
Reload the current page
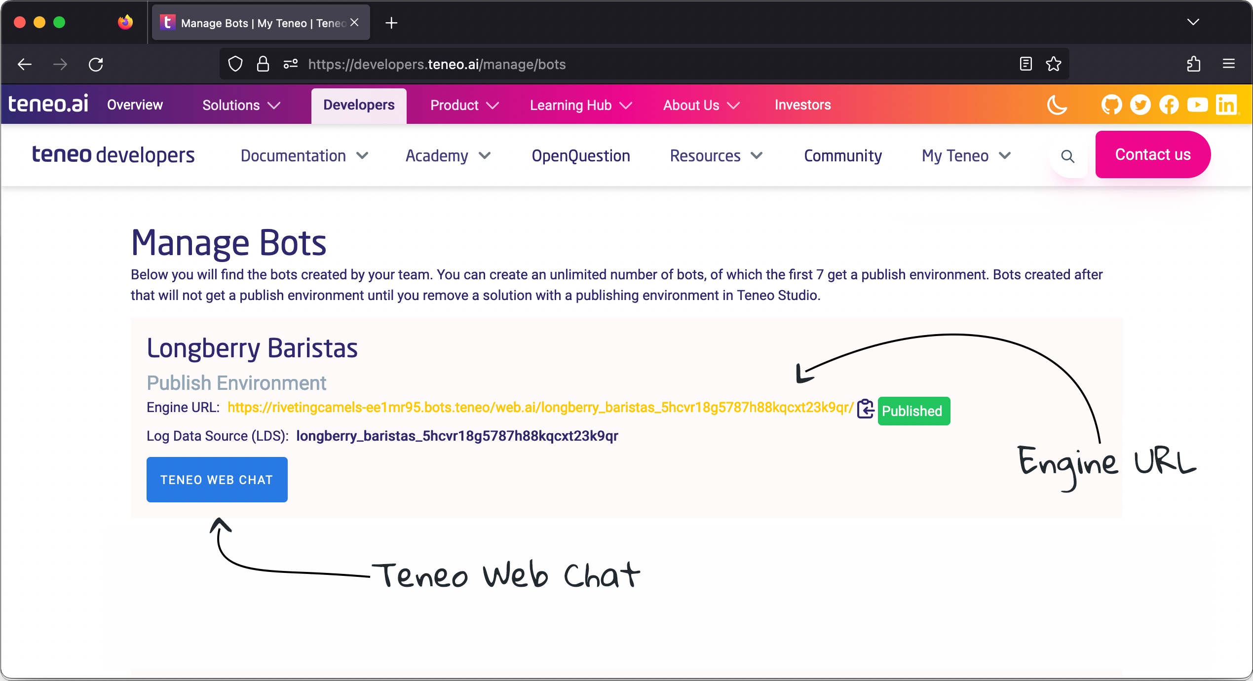pos(96,64)
